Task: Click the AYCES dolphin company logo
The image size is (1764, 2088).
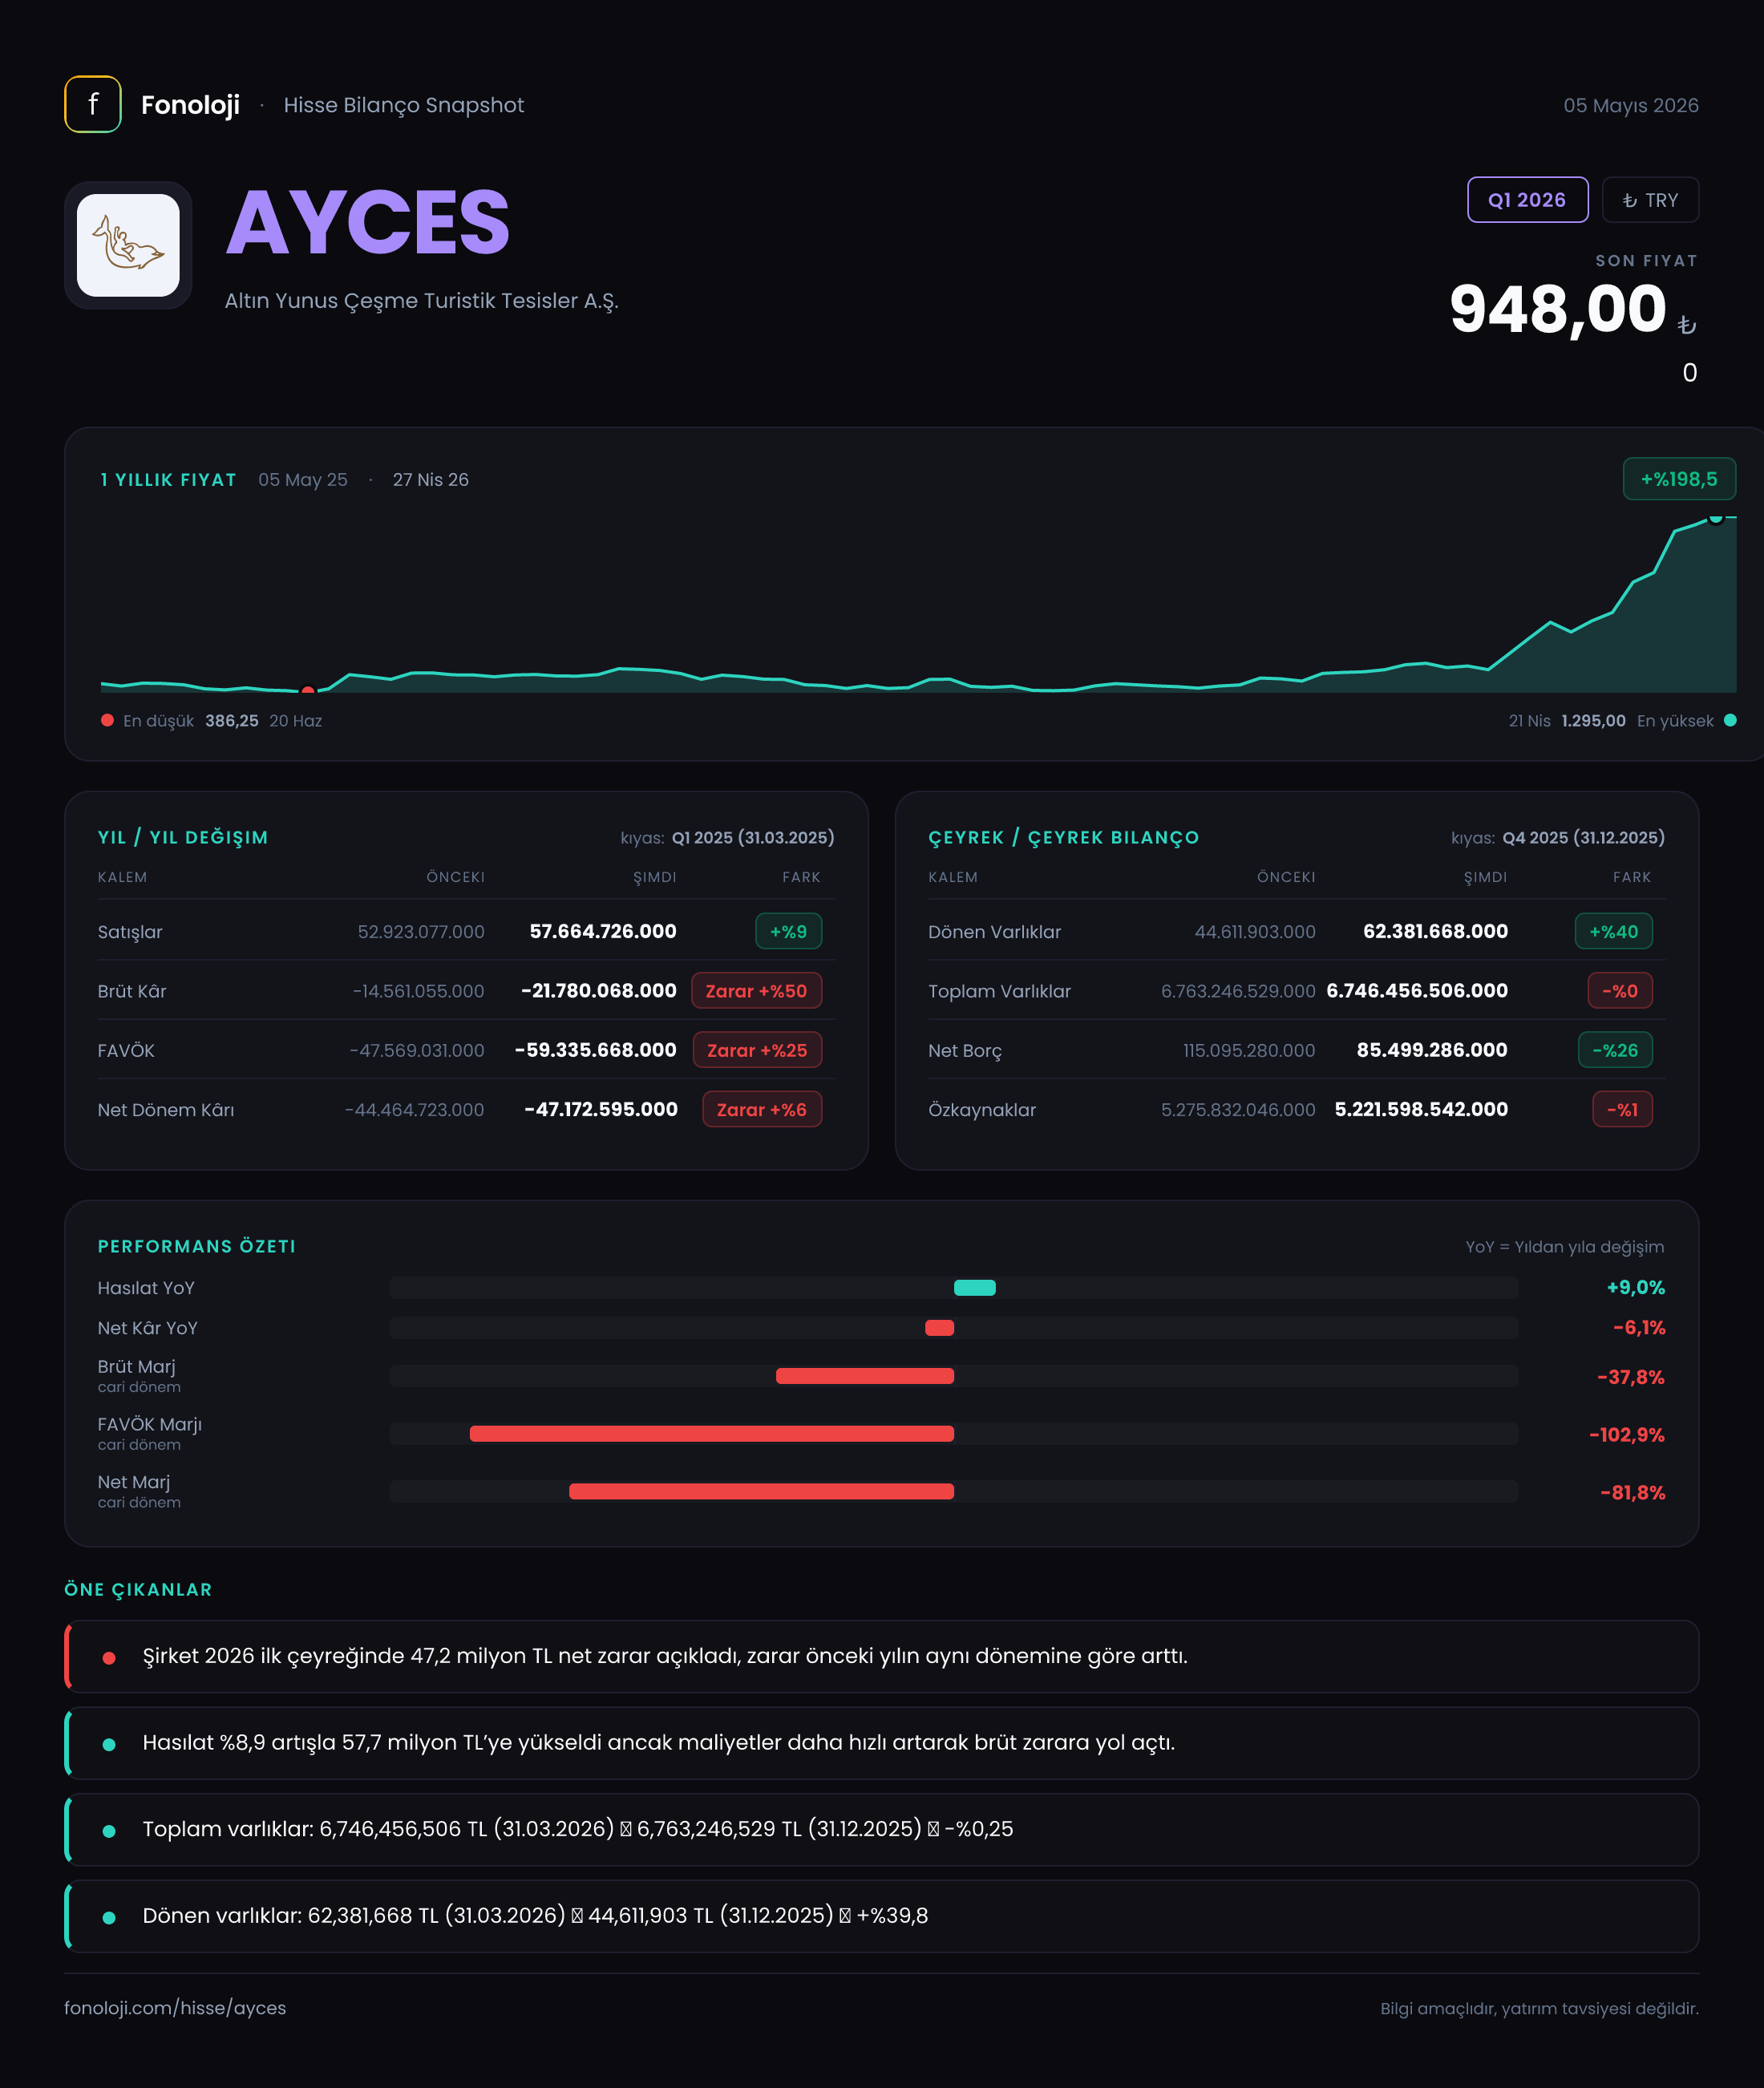Action: tap(128, 245)
